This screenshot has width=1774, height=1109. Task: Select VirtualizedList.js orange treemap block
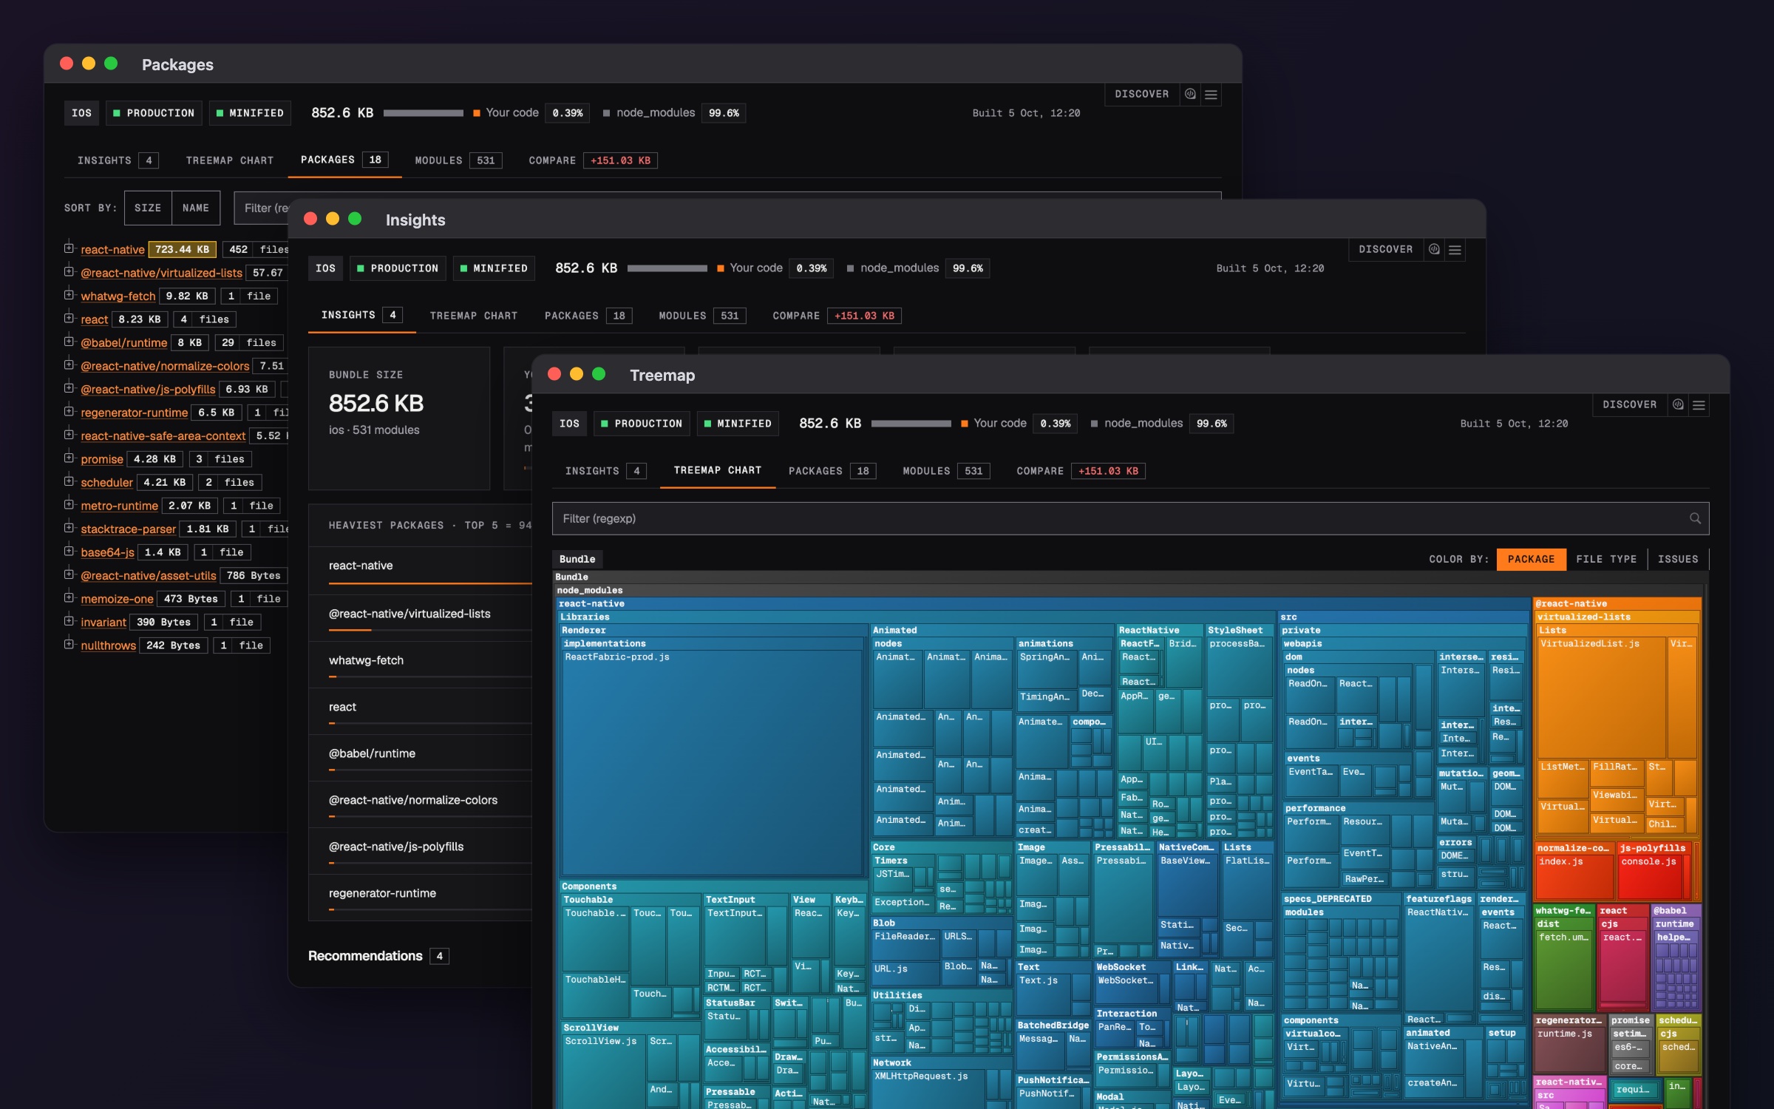pos(1602,697)
